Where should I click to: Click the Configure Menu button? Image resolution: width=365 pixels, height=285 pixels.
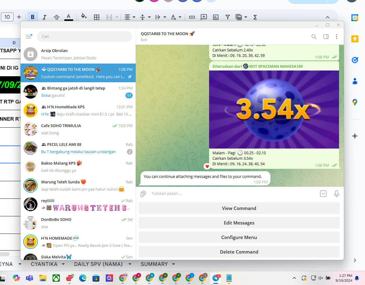[239, 237]
